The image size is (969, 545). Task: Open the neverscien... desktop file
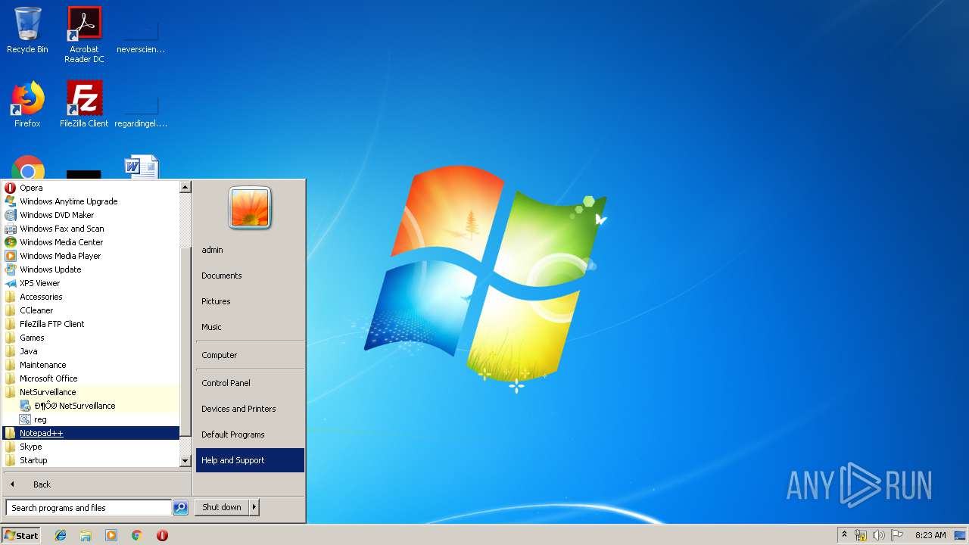click(x=141, y=35)
